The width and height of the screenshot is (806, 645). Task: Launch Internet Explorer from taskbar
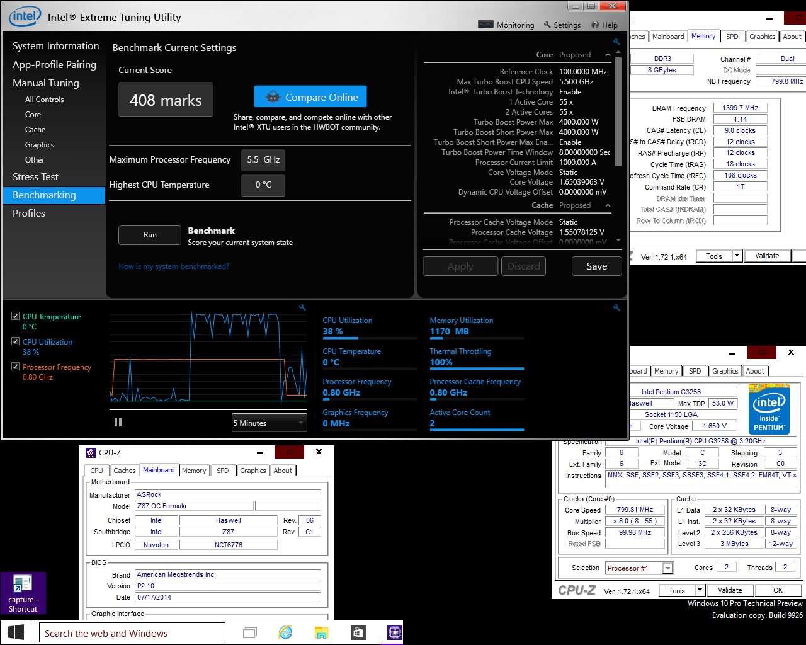[285, 632]
